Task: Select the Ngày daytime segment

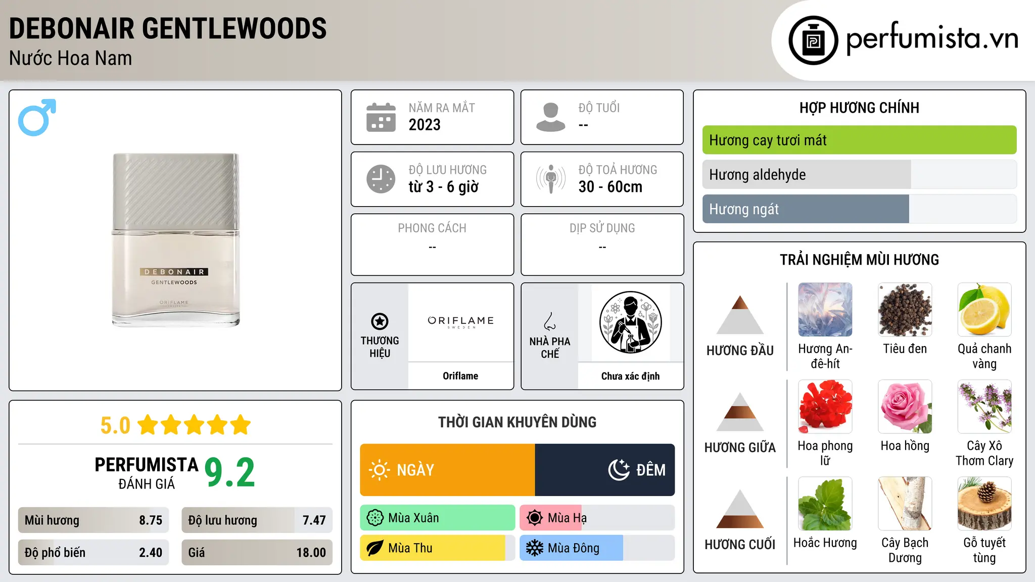Action: (447, 470)
